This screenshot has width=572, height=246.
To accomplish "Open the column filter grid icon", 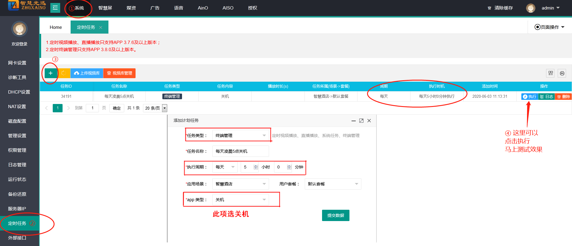I will coord(551,73).
